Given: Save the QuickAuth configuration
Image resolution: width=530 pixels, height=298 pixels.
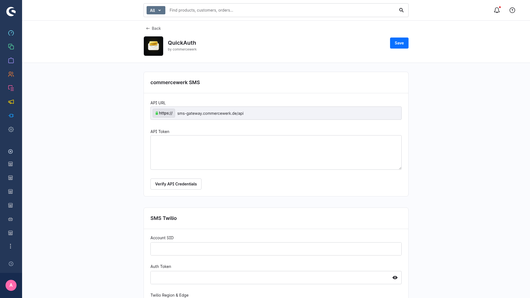Looking at the screenshot, I should 399,43.
